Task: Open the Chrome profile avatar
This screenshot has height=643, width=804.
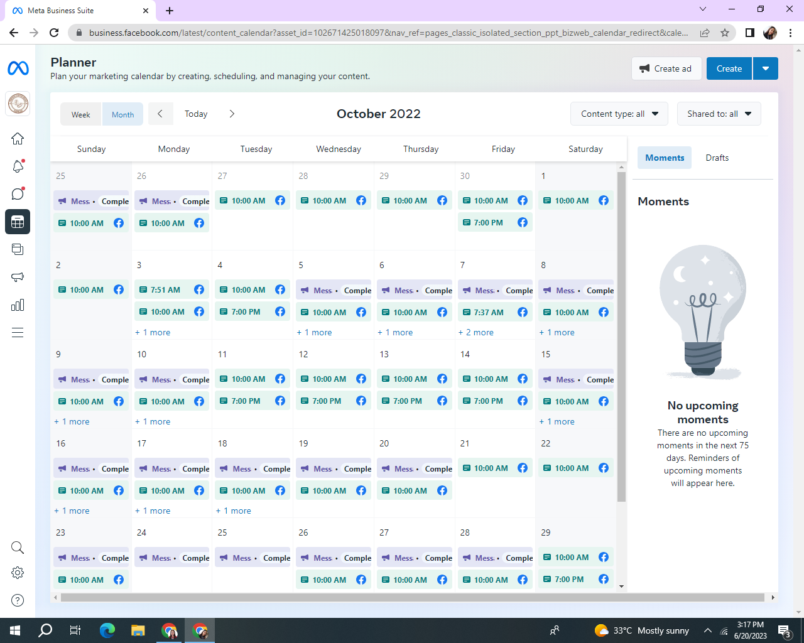Action: [x=770, y=33]
